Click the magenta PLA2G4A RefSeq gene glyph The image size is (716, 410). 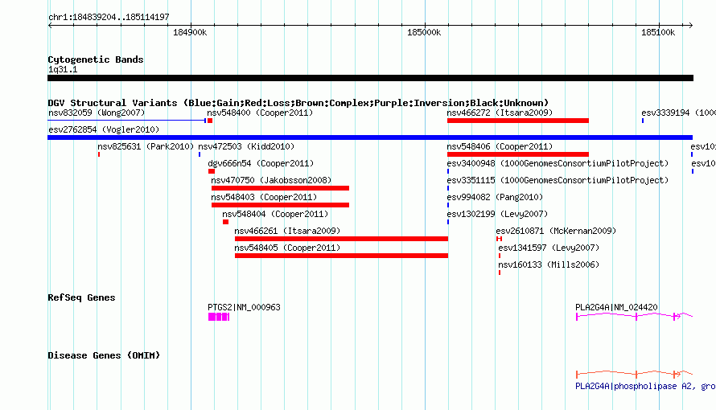tap(634, 316)
